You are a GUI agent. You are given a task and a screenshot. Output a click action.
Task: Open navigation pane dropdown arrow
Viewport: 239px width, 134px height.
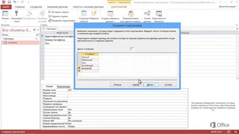pos(34,30)
